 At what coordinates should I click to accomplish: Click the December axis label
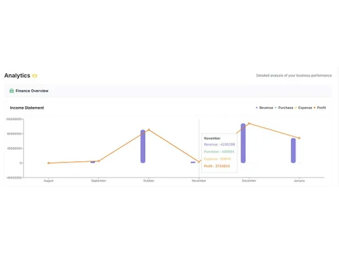pos(249,181)
